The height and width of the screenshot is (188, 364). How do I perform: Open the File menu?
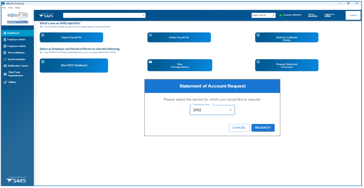point(4,8)
